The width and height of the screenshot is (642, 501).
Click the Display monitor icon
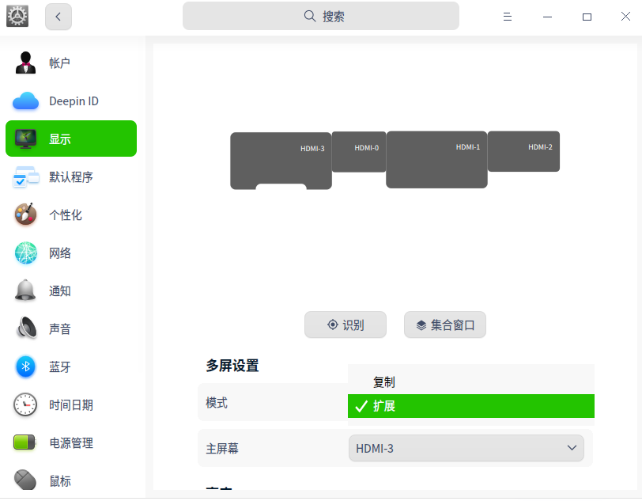click(25, 139)
